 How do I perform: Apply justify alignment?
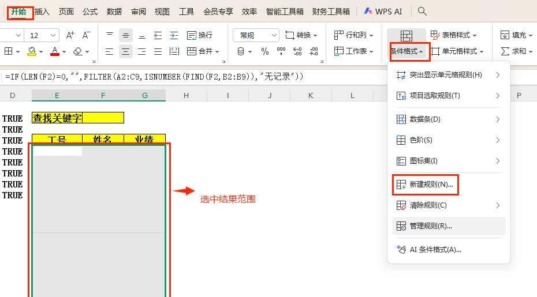click(158, 51)
